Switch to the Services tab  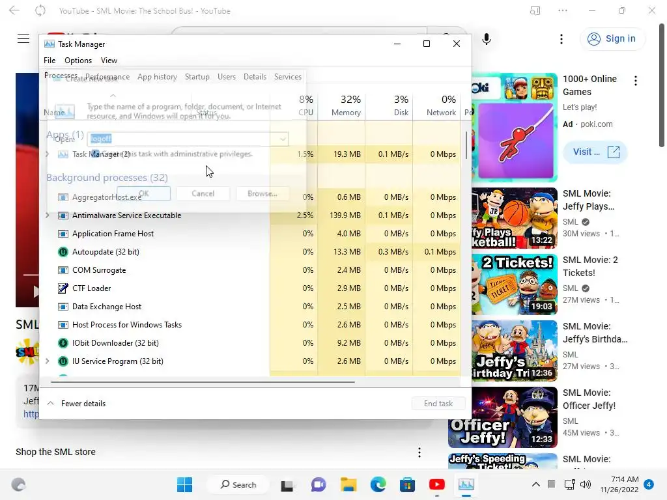(x=287, y=77)
